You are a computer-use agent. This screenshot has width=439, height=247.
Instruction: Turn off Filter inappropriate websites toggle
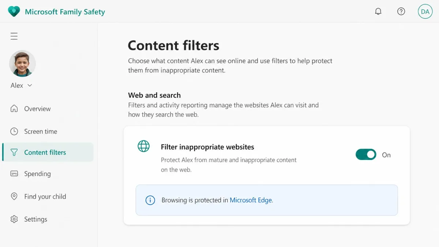(366, 155)
